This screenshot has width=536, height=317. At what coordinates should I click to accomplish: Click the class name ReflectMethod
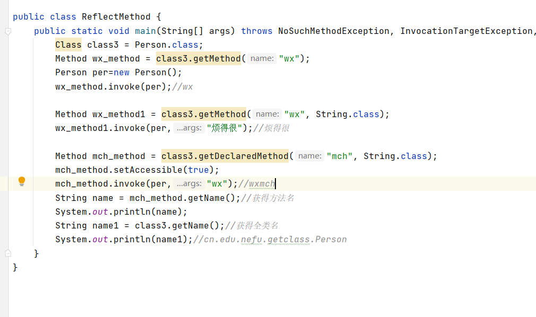click(x=116, y=17)
